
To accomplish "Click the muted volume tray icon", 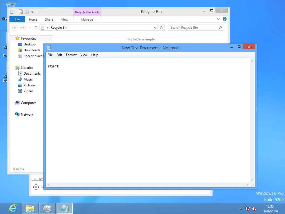I will pos(254,209).
